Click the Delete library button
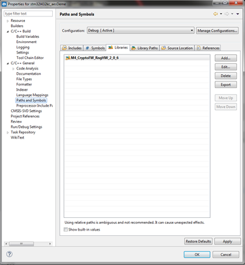 coord(226,76)
